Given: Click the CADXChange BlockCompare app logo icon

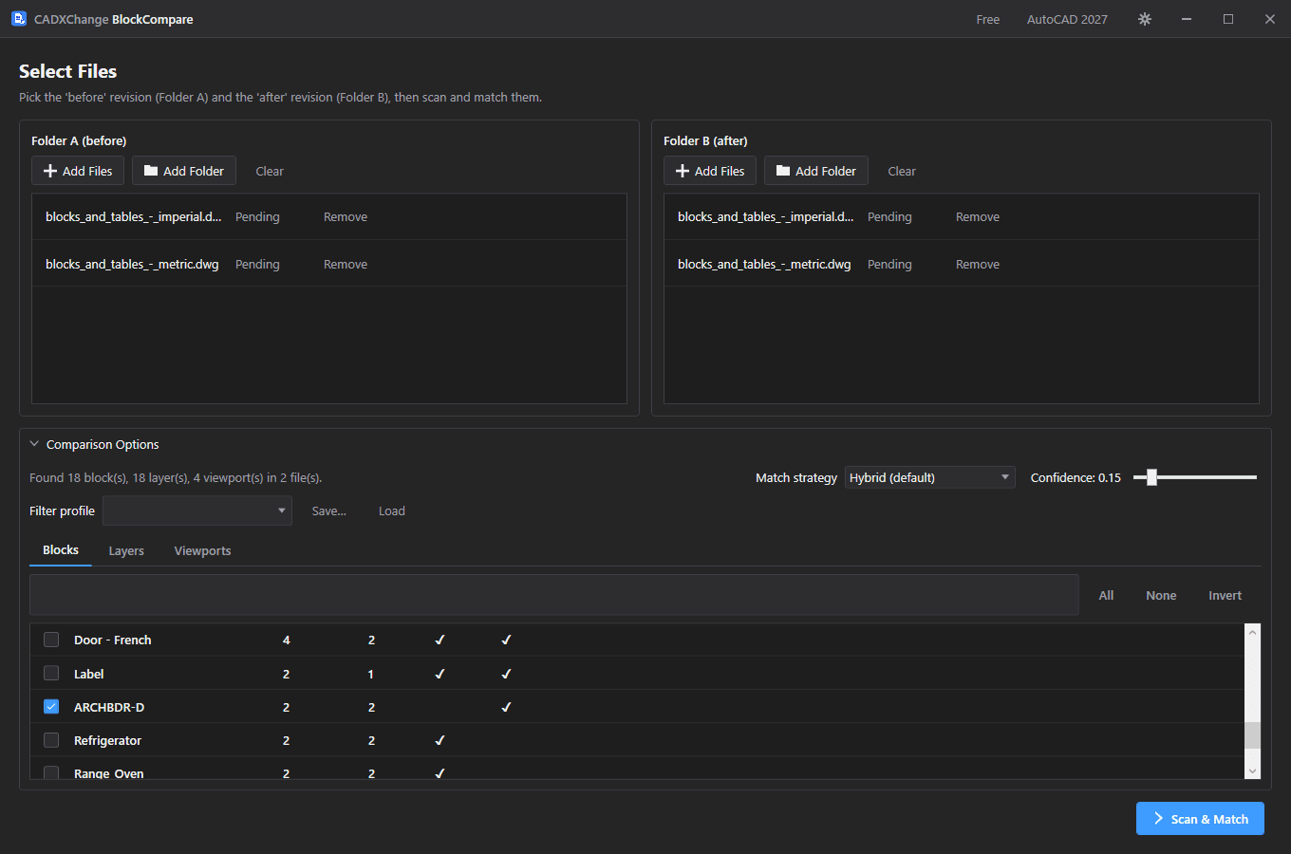Looking at the screenshot, I should pyautogui.click(x=19, y=19).
